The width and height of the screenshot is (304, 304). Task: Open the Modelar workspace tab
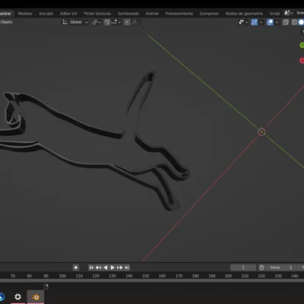(x=25, y=14)
